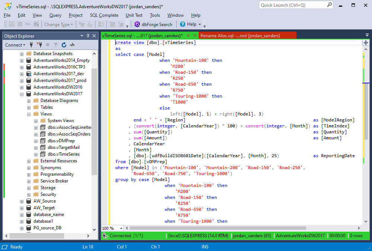Screen dimensions: 372x251
Task: Open the SQL Complete menu
Action: point(104,15)
